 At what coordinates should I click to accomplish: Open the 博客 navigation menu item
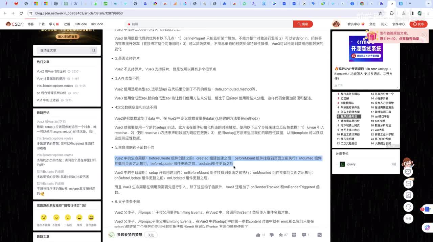[30, 24]
